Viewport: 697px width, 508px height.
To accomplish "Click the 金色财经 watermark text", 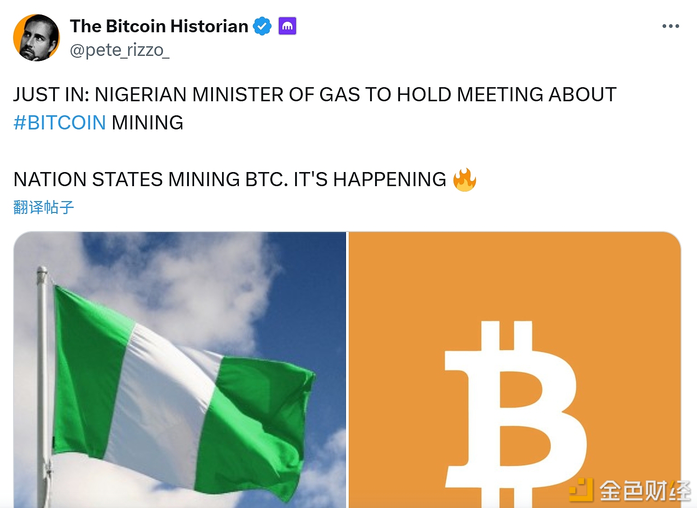I will point(645,490).
